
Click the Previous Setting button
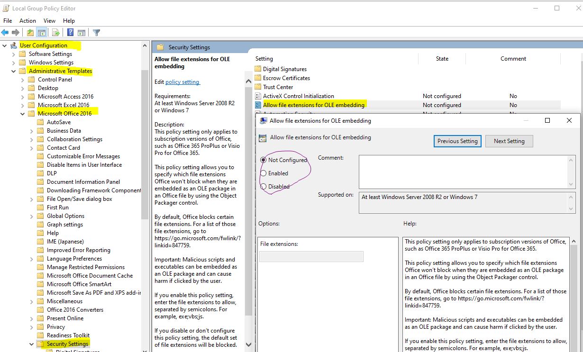click(457, 141)
